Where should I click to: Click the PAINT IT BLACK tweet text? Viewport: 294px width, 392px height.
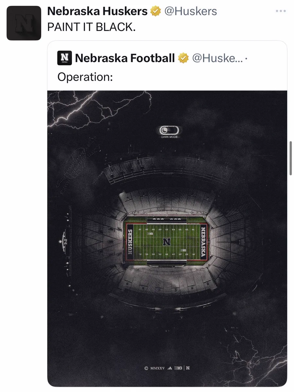91,27
